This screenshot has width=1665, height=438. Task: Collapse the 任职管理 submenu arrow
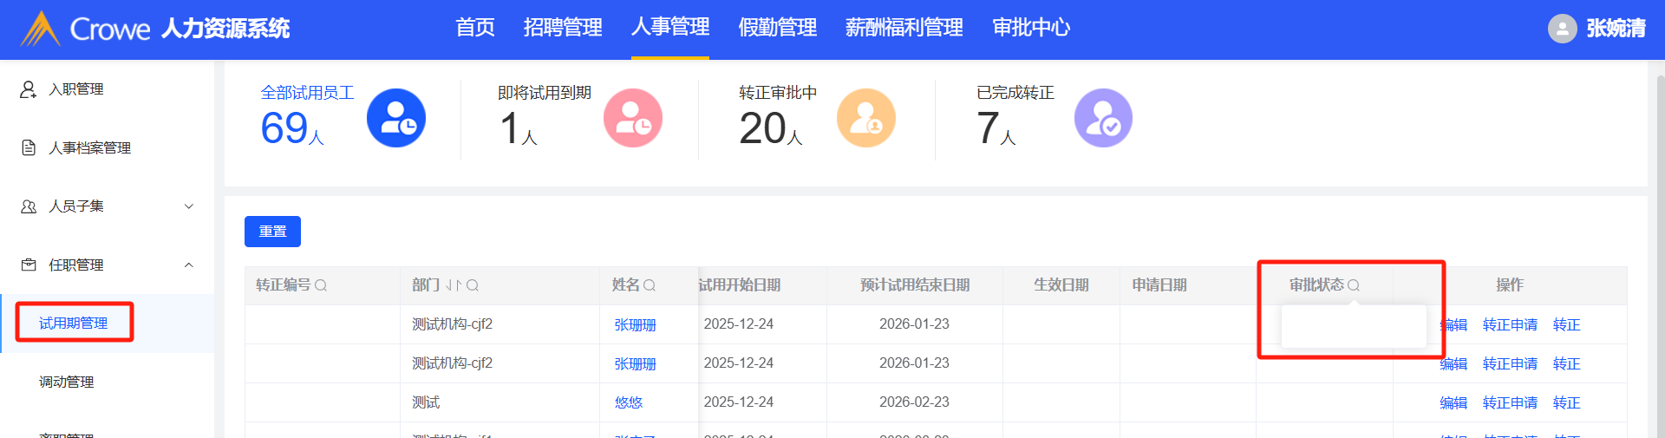click(189, 265)
